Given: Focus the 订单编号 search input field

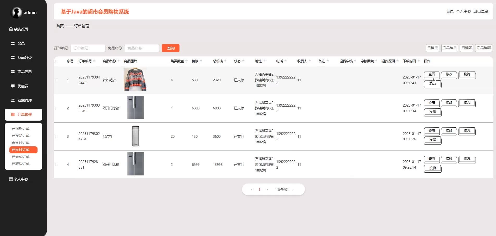Looking at the screenshot, I should click(x=88, y=48).
